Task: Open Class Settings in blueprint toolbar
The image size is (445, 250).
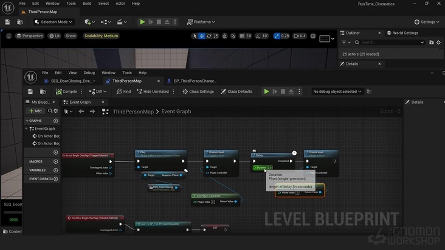Action: (x=198, y=92)
